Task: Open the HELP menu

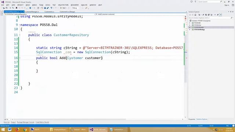Action: click(100, 5)
